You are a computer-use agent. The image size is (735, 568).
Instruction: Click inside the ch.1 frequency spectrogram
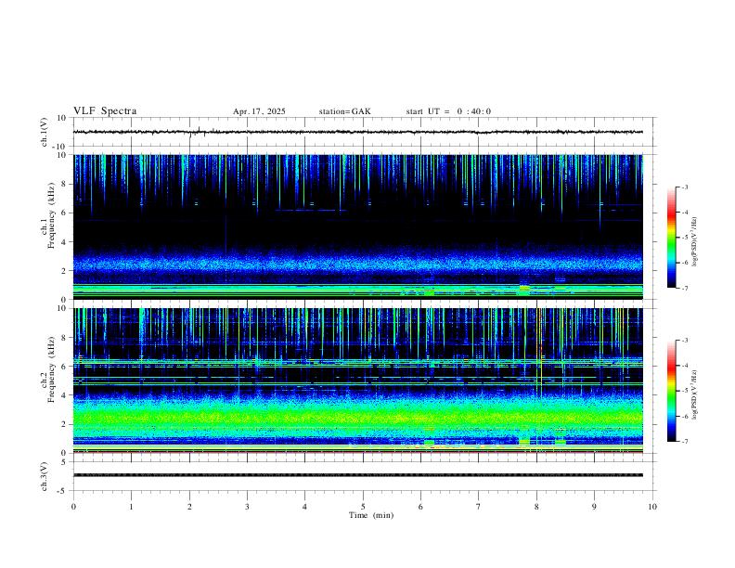point(358,226)
